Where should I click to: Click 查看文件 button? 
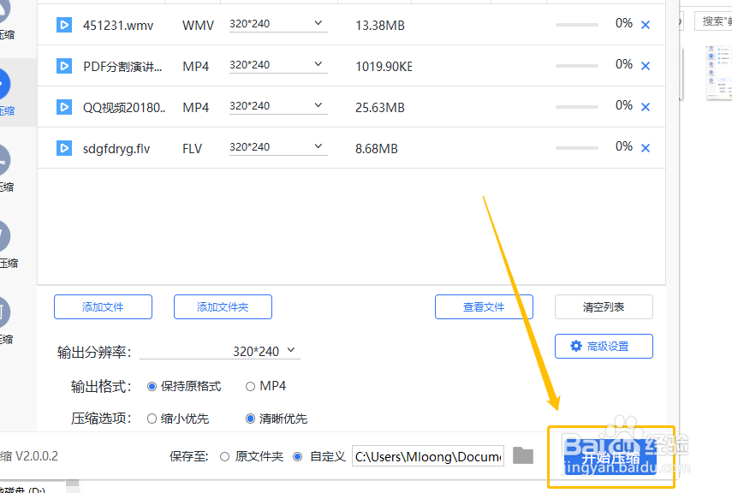(484, 306)
